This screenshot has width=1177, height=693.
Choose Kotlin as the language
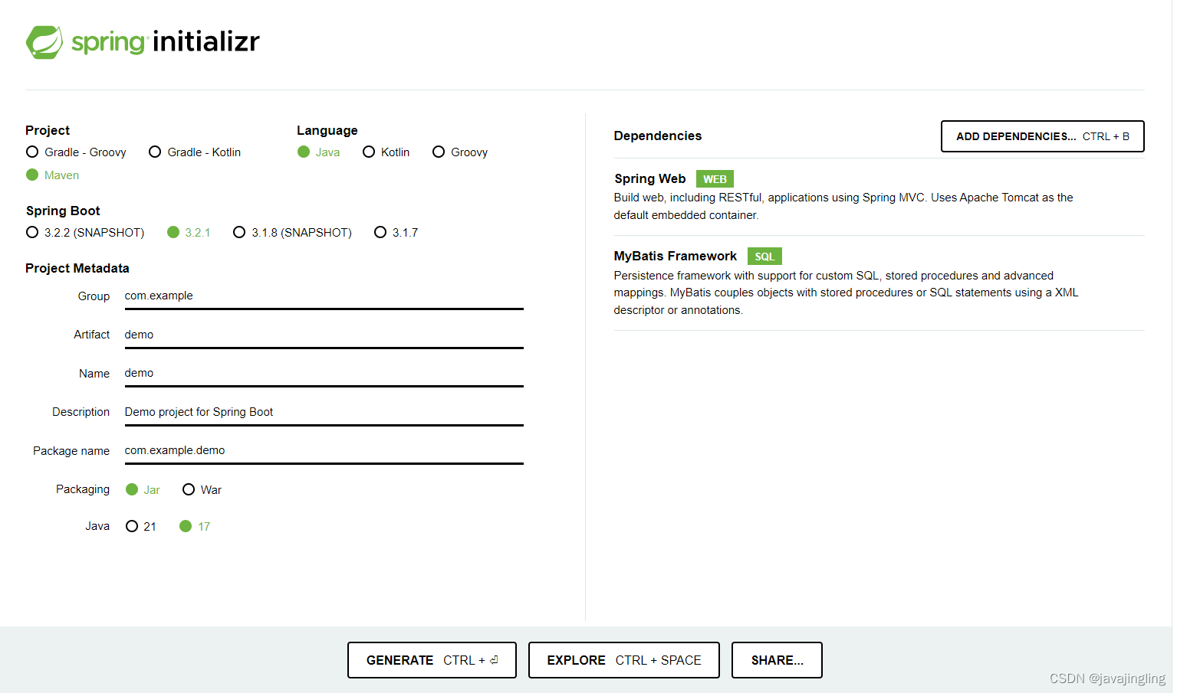(x=386, y=152)
